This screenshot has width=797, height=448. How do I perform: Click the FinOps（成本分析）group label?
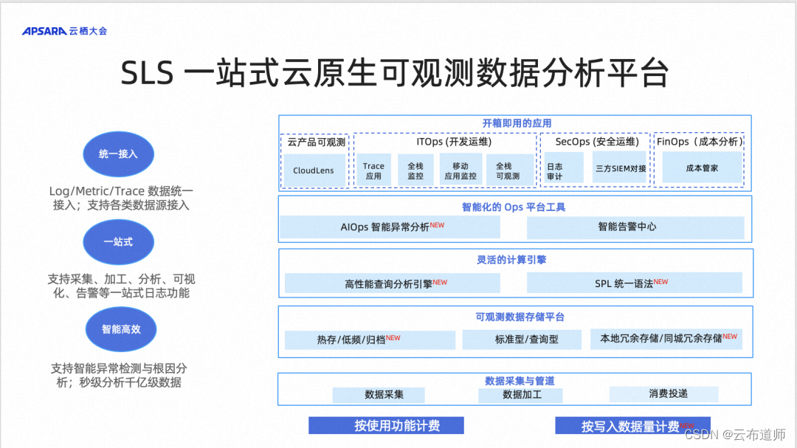pos(700,142)
